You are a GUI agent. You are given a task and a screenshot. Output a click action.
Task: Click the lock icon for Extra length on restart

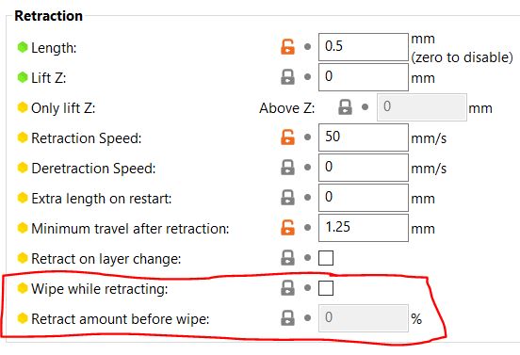(x=287, y=198)
